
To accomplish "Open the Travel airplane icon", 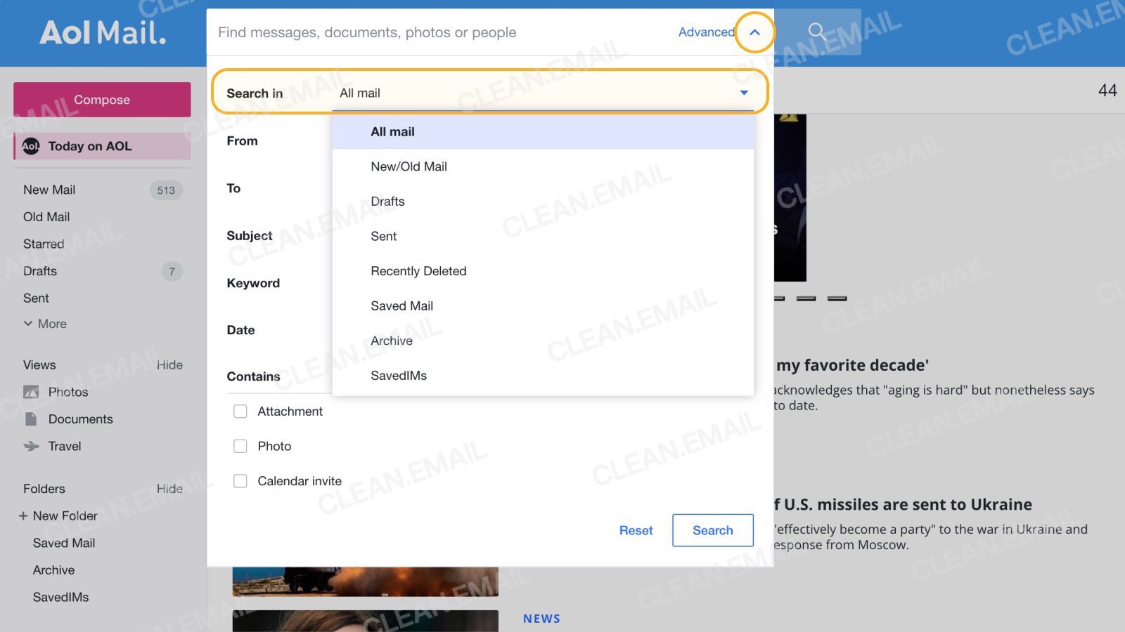I will pyautogui.click(x=31, y=446).
